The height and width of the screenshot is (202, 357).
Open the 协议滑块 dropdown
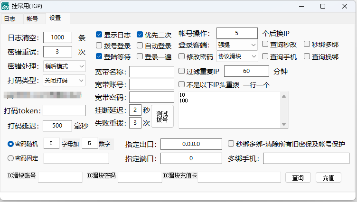point(237,57)
